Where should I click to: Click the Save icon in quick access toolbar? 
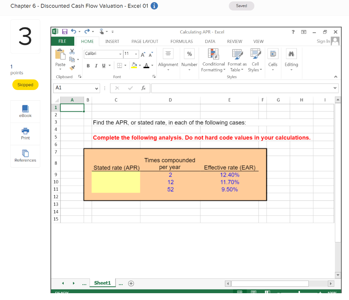tap(64, 32)
